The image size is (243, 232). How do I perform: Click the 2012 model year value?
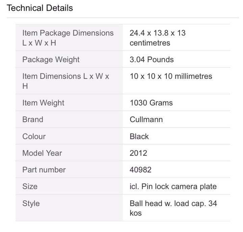[x=138, y=153]
